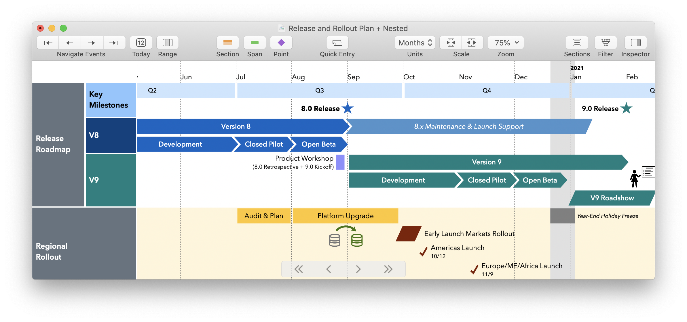Click the Today calendar icon
Screen dimensions: 687x322
click(x=141, y=43)
